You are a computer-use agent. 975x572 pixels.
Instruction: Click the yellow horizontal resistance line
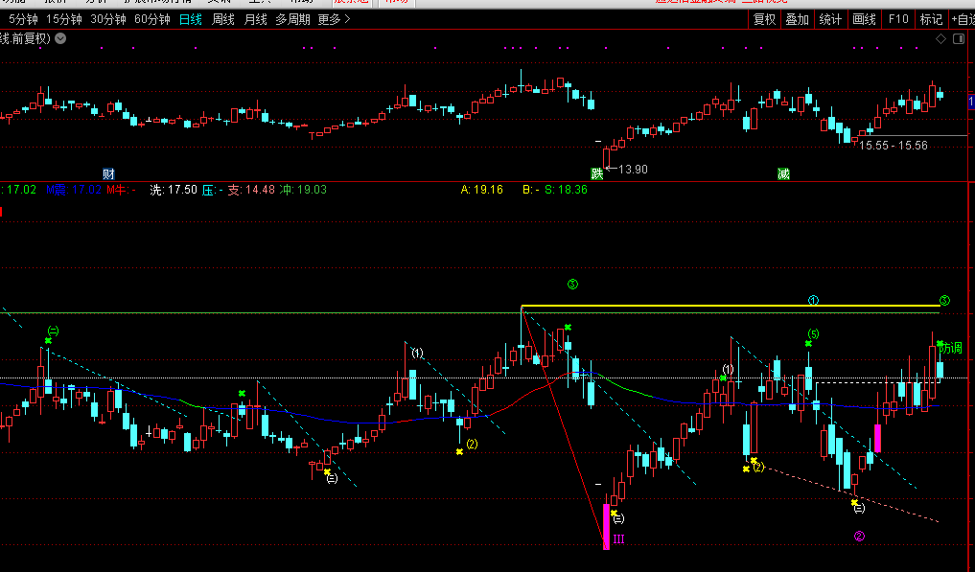click(x=729, y=307)
